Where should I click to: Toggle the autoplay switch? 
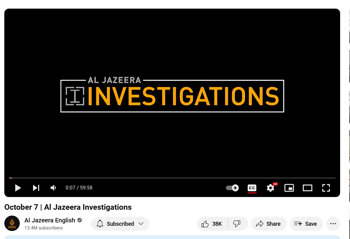[232, 188]
